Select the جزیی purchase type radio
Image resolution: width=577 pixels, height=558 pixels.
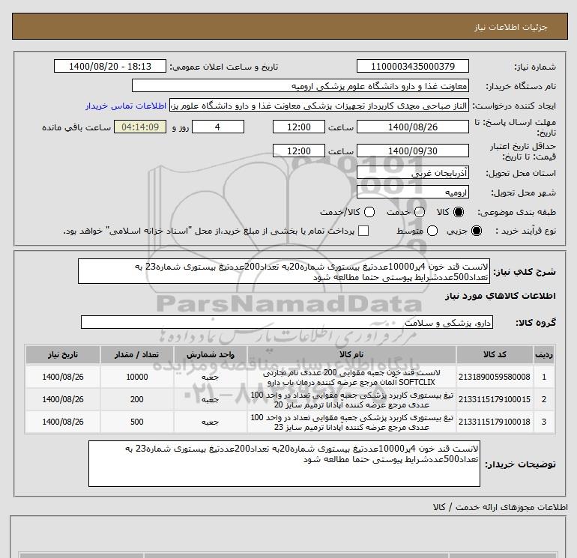[476, 231]
